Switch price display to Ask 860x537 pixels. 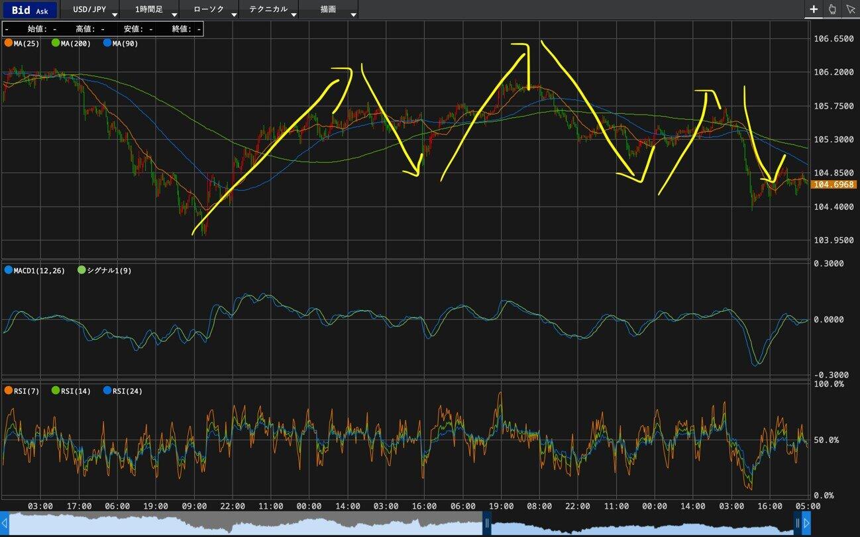pyautogui.click(x=43, y=11)
